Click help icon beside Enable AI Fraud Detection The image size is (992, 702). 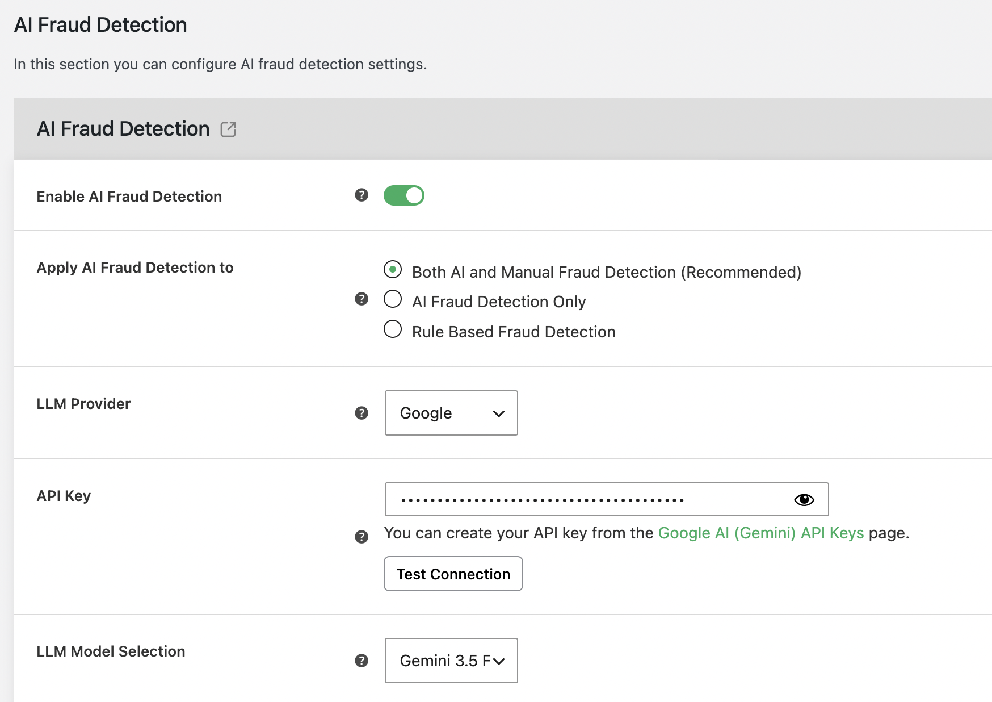click(362, 195)
